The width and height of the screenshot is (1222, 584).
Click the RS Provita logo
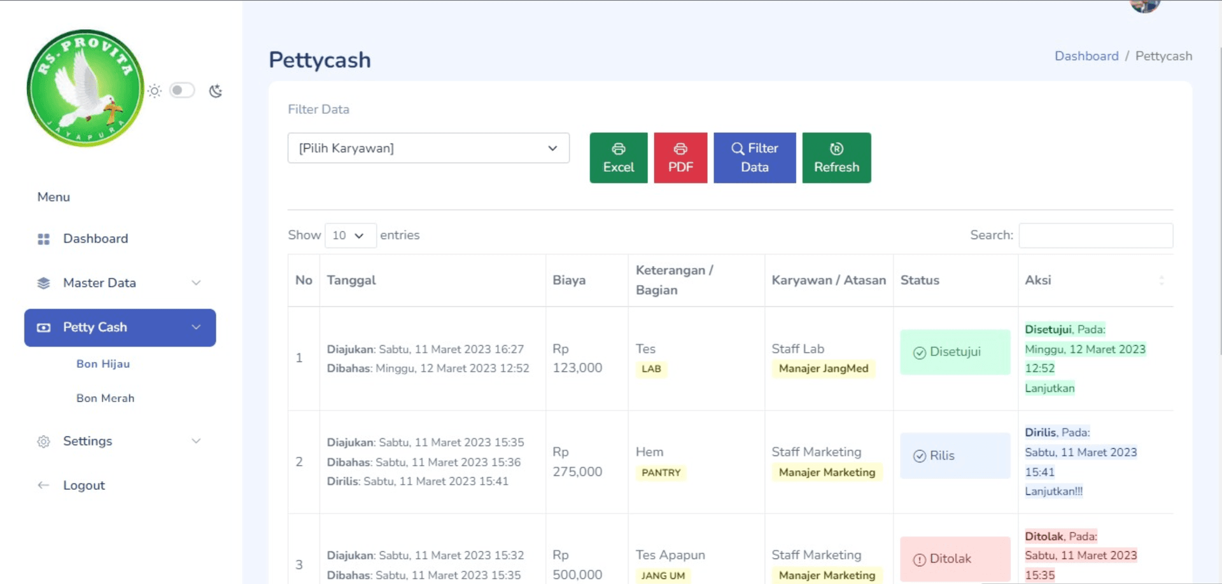tap(85, 88)
